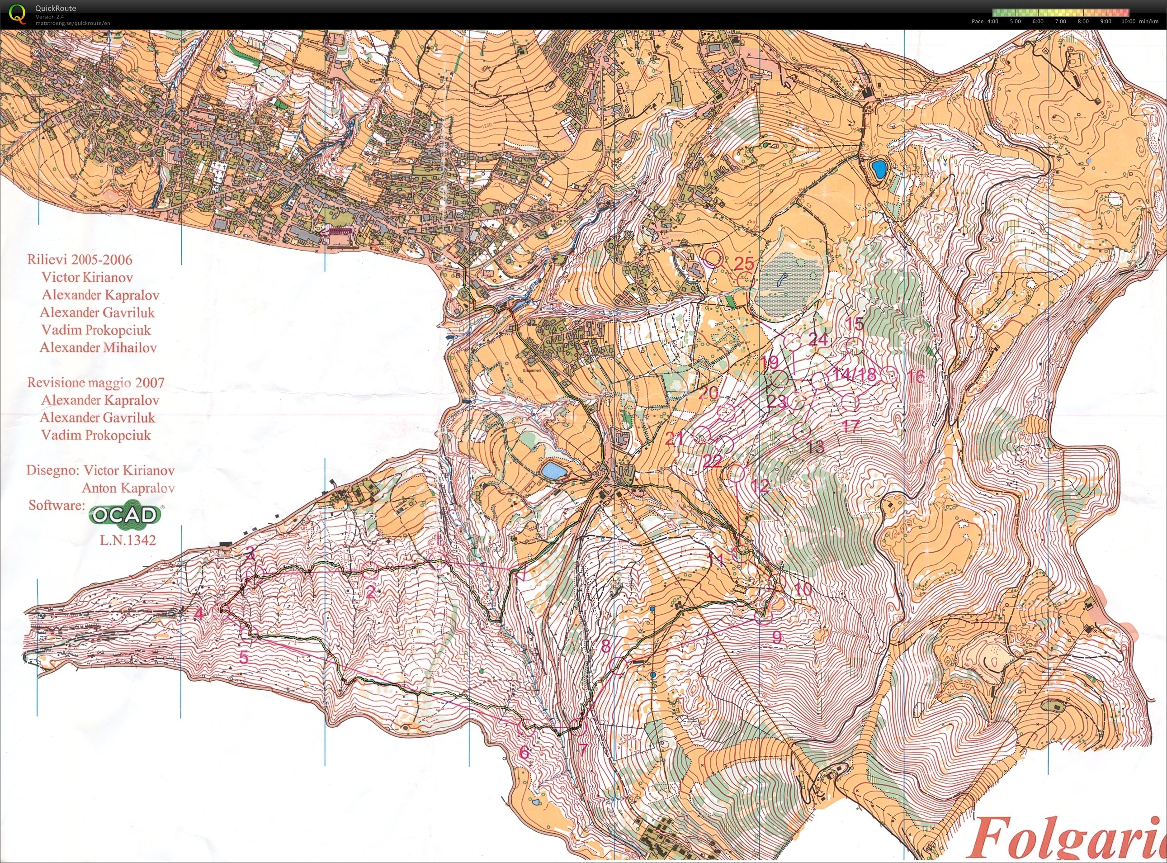Click the "10:00" pace value
The image size is (1167, 863).
1128,21
